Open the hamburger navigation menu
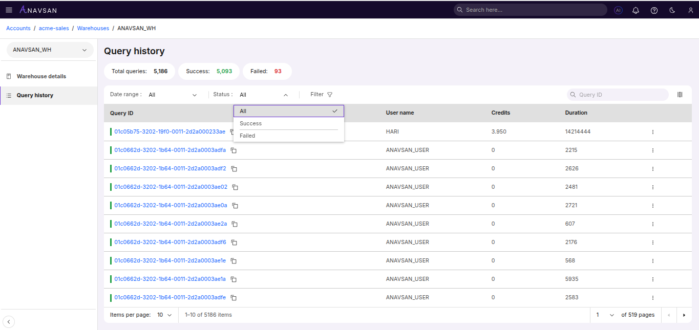Screen dimensions: 699x330 click(9, 10)
